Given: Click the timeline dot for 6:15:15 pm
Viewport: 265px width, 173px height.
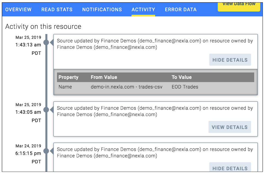Looking at the screenshot, I should click(46, 151).
